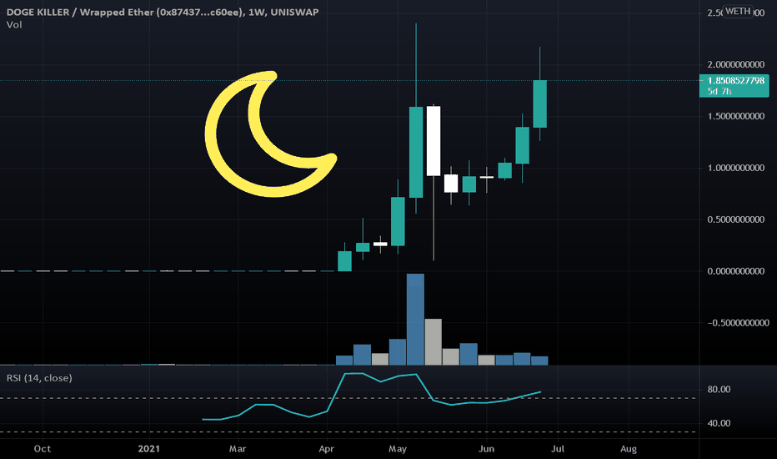This screenshot has height=459, width=777.
Task: Click the Mar date on time axis
Action: click(x=238, y=449)
